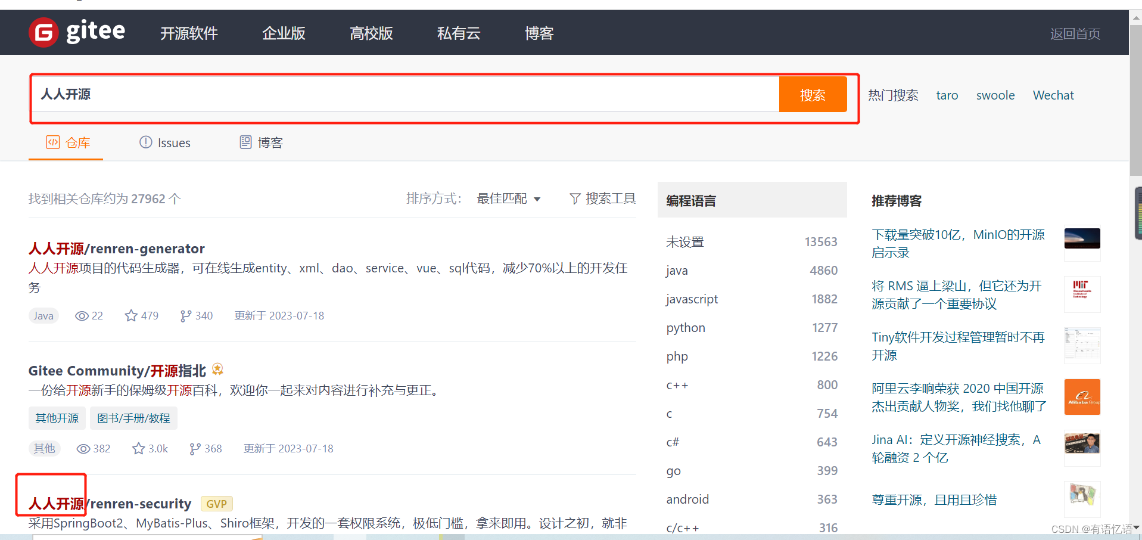The image size is (1142, 540).
Task: Click the fork icon showing 340
Action: coord(186,316)
